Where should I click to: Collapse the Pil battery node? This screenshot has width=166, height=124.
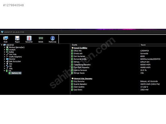click(4, 71)
